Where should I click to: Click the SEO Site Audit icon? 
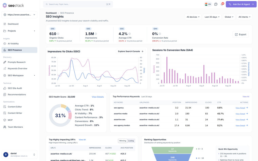click(5, 88)
